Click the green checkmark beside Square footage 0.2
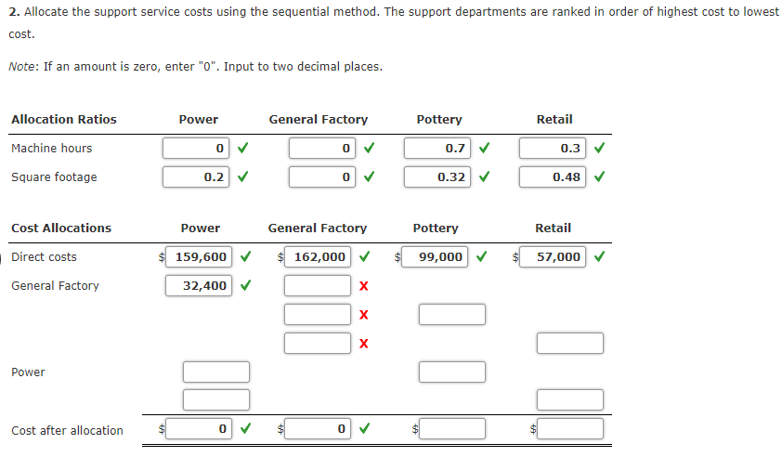 (x=243, y=176)
